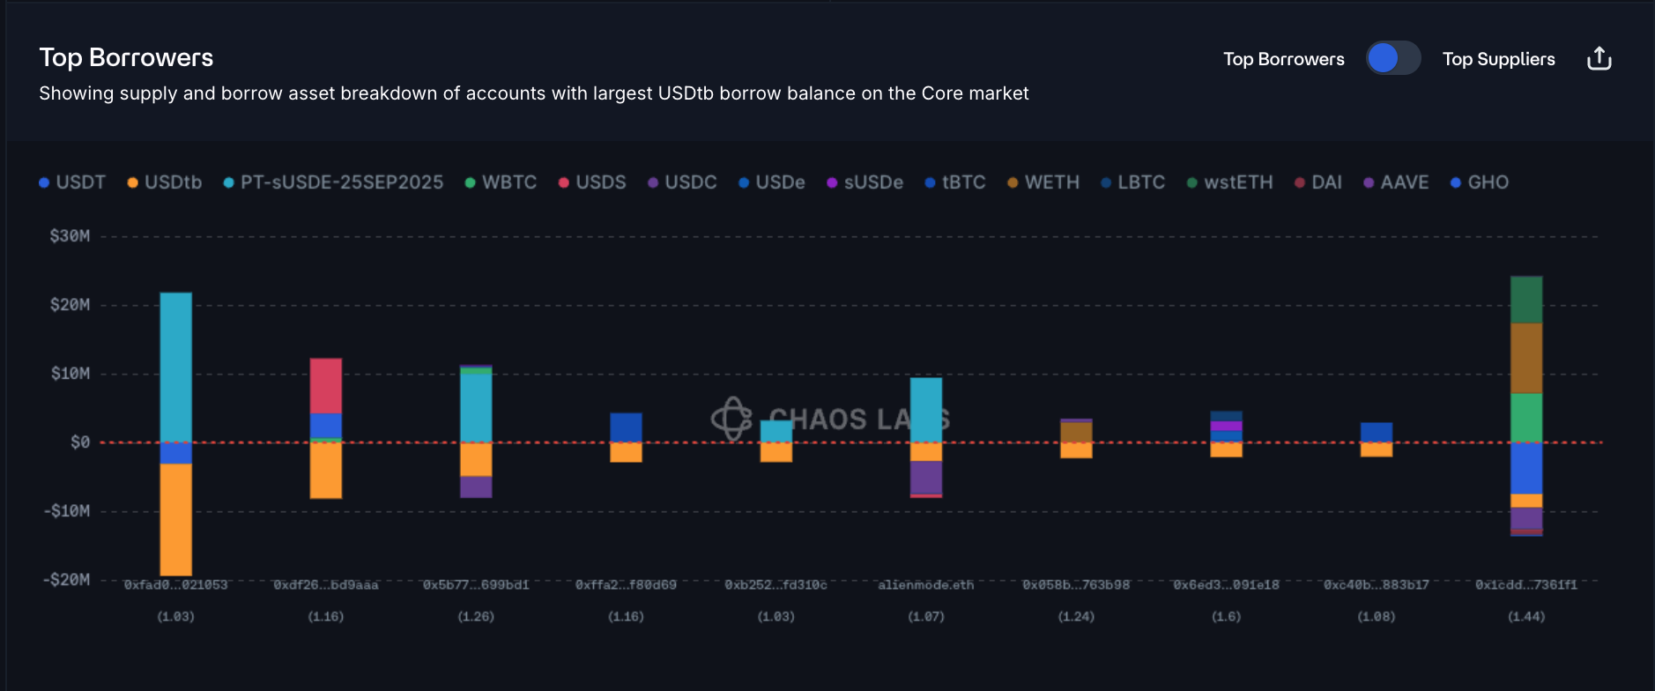Click the export/share chart icon
The height and width of the screenshot is (691, 1655).
[x=1599, y=59]
